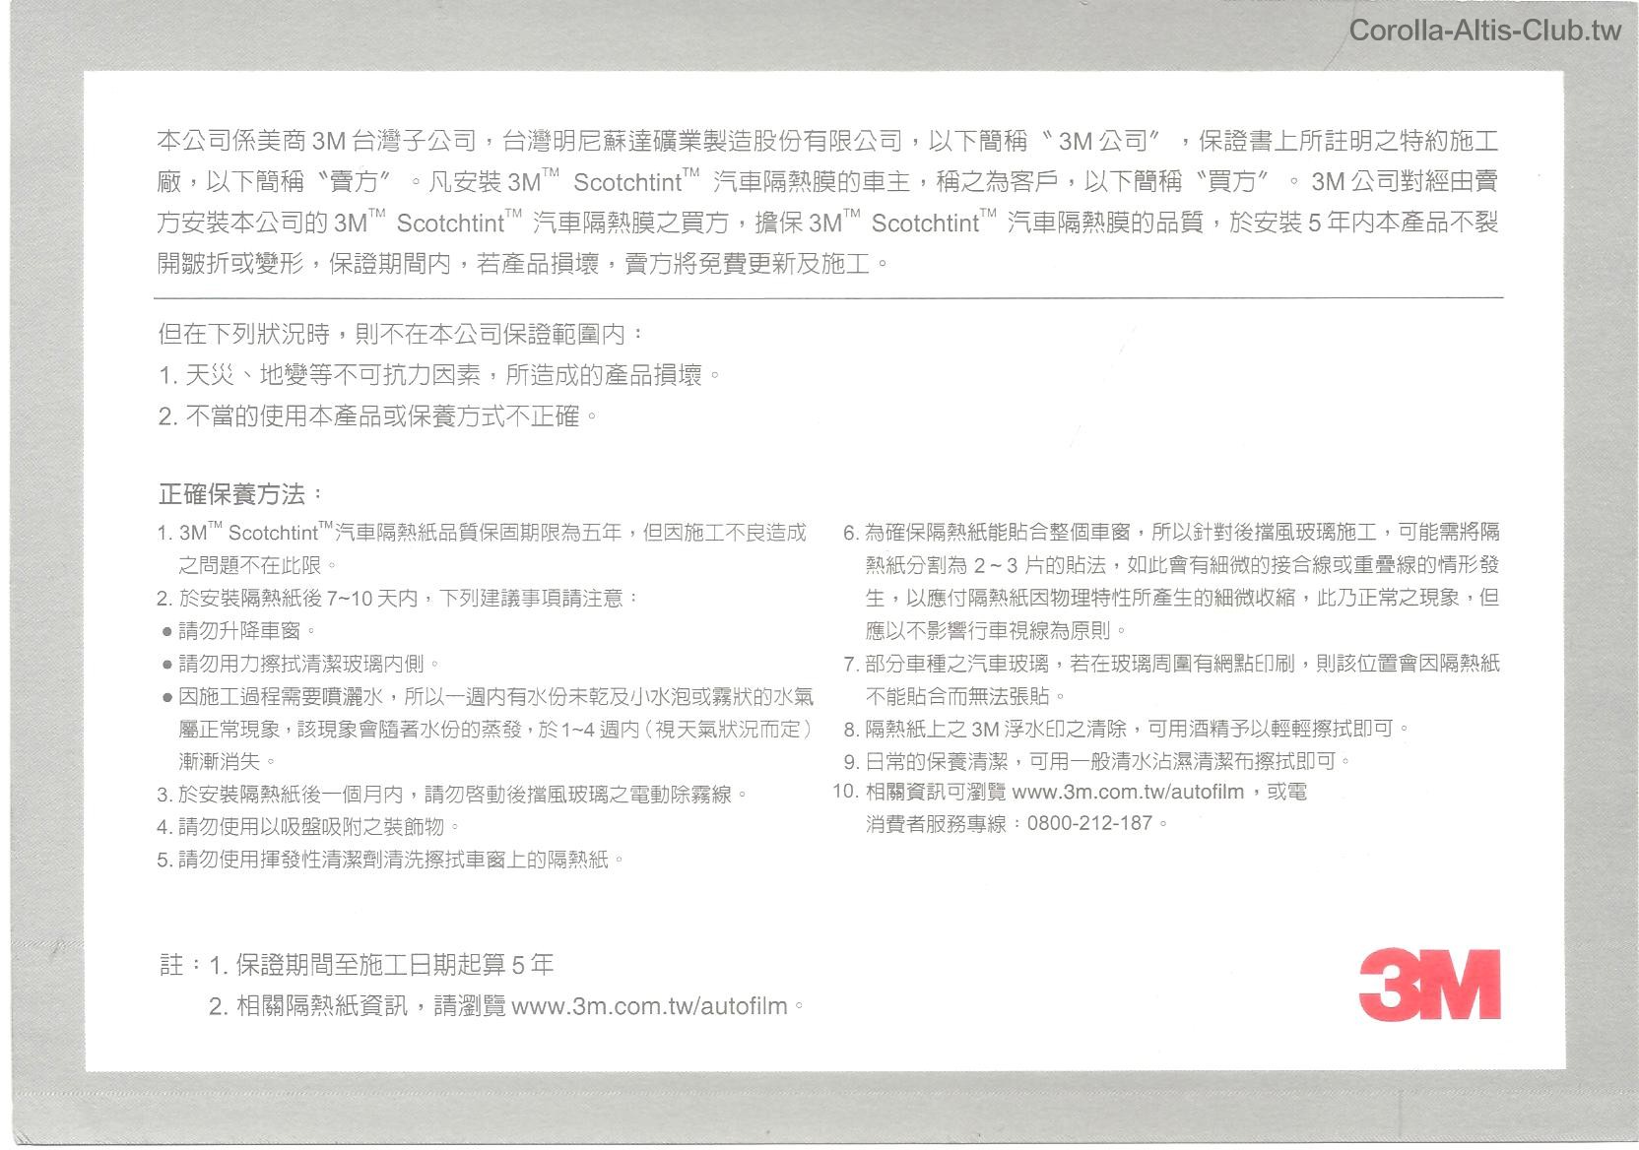This screenshot has width=1639, height=1150.
Task: Click care item 9 日常的保養清潔
Action: click(1098, 761)
